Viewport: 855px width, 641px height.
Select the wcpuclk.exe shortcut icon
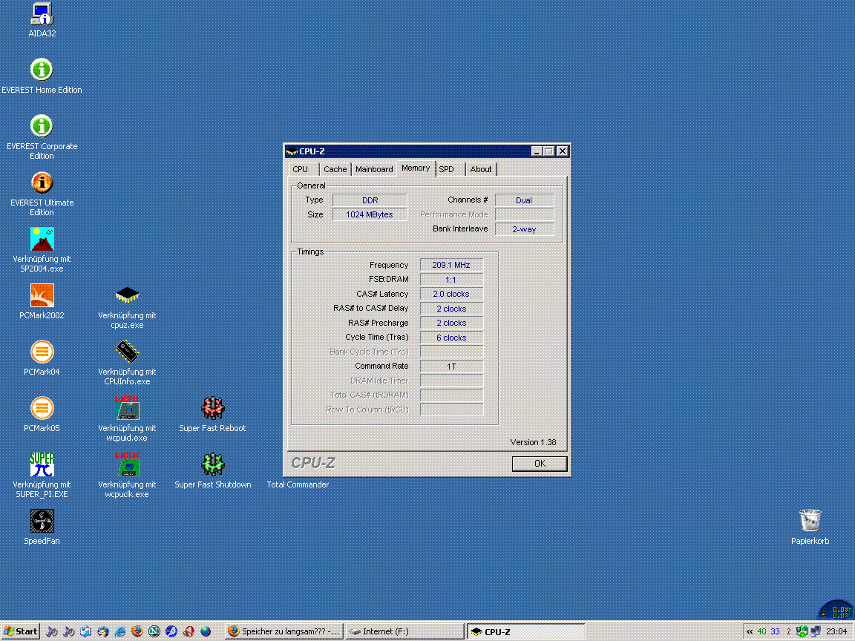click(x=127, y=476)
